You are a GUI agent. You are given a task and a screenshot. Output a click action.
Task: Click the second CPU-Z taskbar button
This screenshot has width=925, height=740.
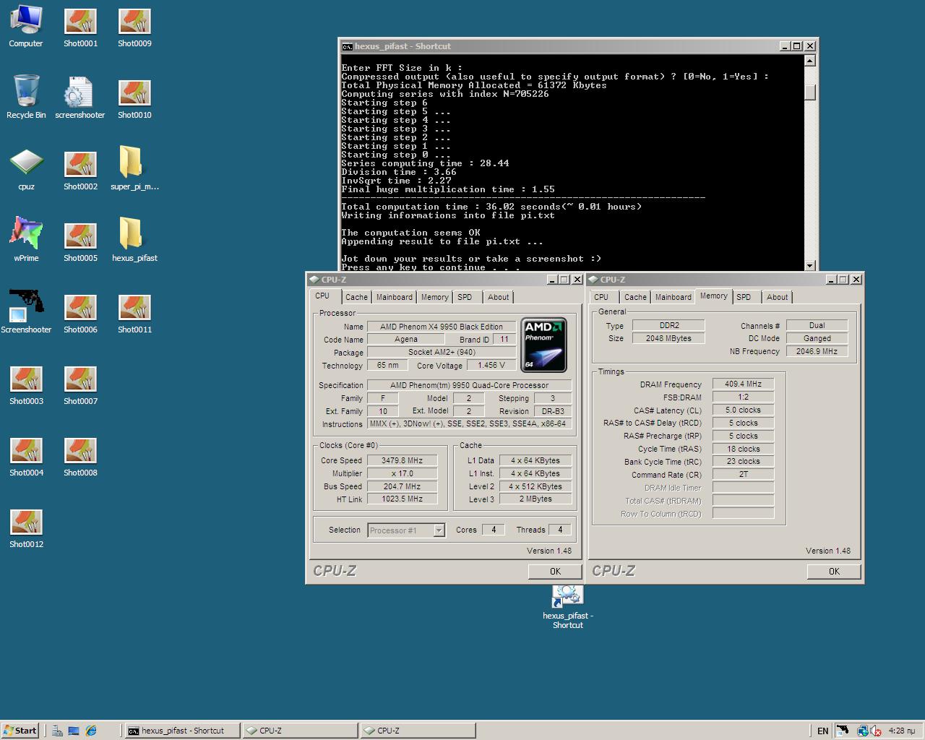418,731
